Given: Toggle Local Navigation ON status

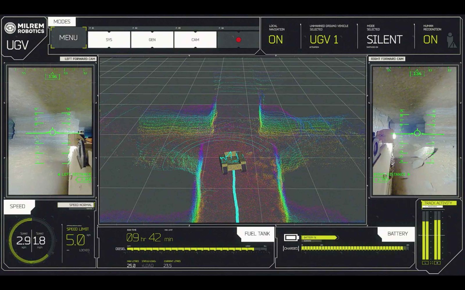Looking at the screenshot, I should click(x=276, y=40).
